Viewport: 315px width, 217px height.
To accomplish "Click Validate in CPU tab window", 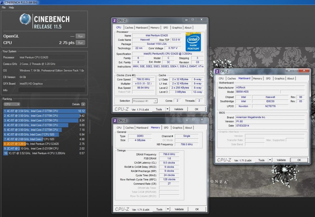I will [178, 109].
